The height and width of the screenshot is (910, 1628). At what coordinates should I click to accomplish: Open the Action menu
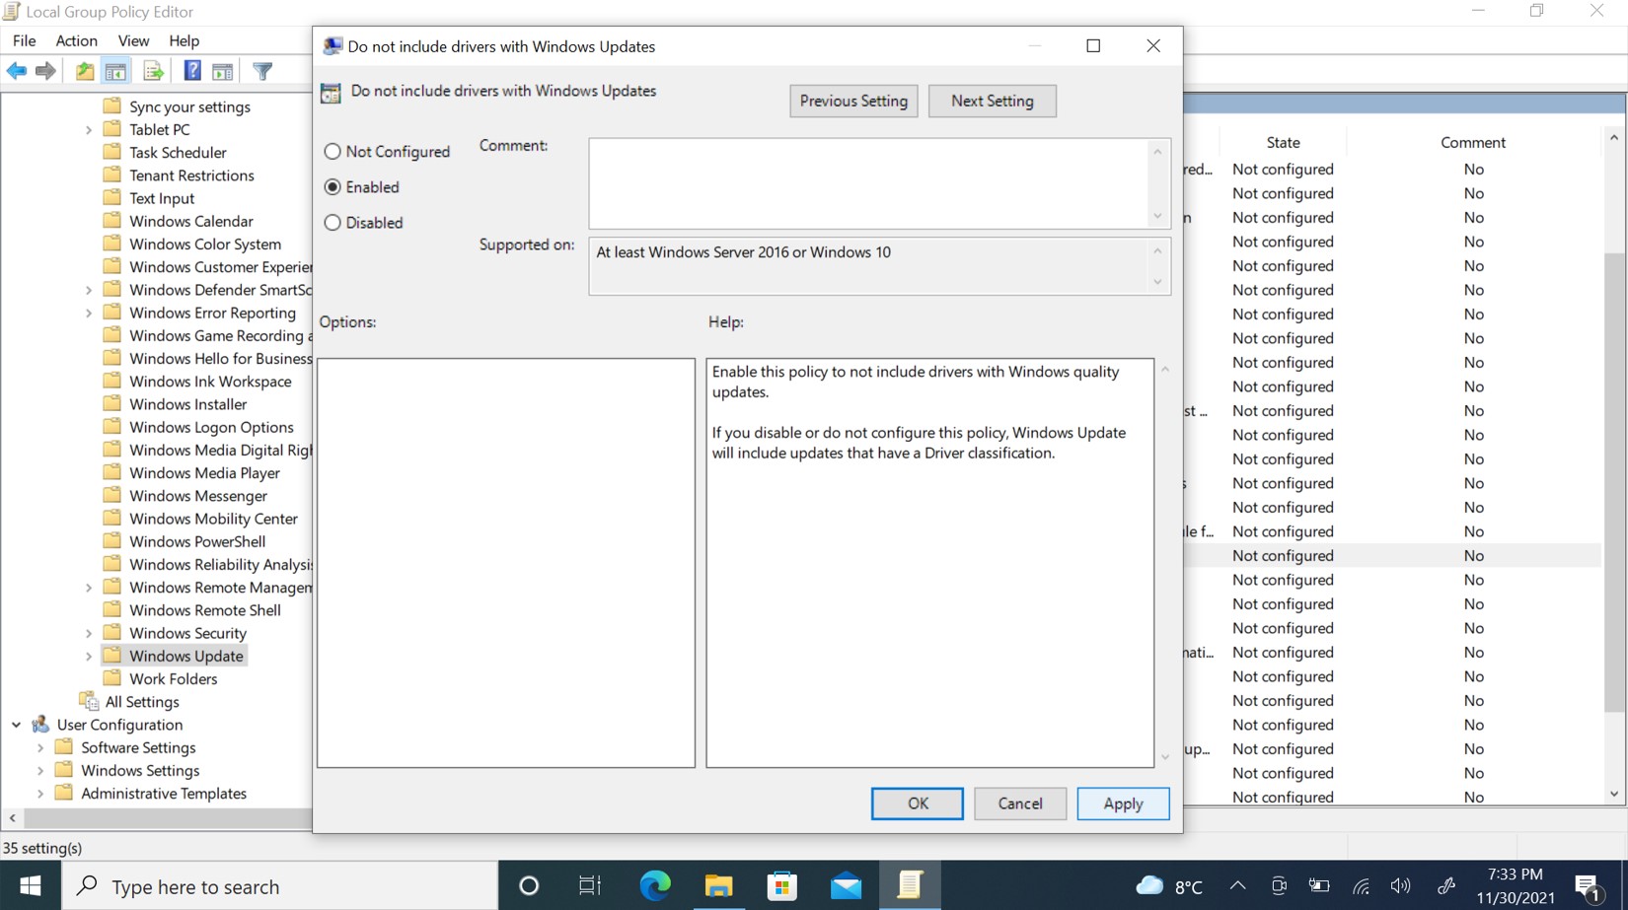(76, 40)
